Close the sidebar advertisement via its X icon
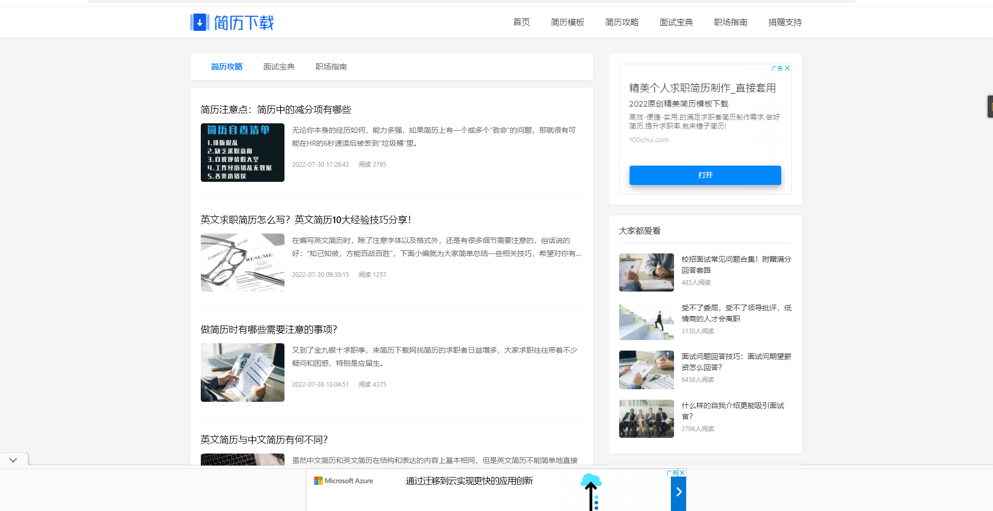Screen dimensions: 993x511 point(787,68)
